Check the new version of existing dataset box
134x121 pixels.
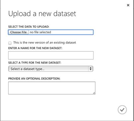10,43
